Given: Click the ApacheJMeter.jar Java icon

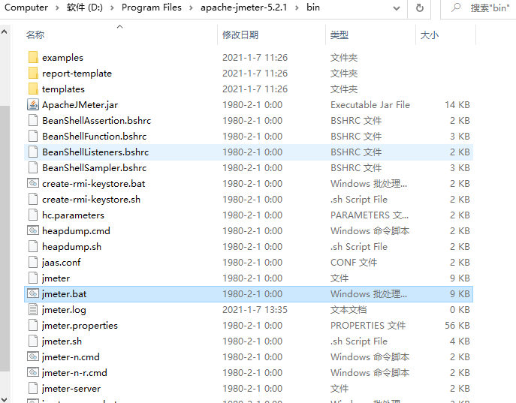Looking at the screenshot, I should click(x=33, y=104).
